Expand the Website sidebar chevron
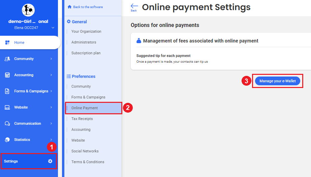This screenshot has width=311, height=177. (x=51, y=107)
